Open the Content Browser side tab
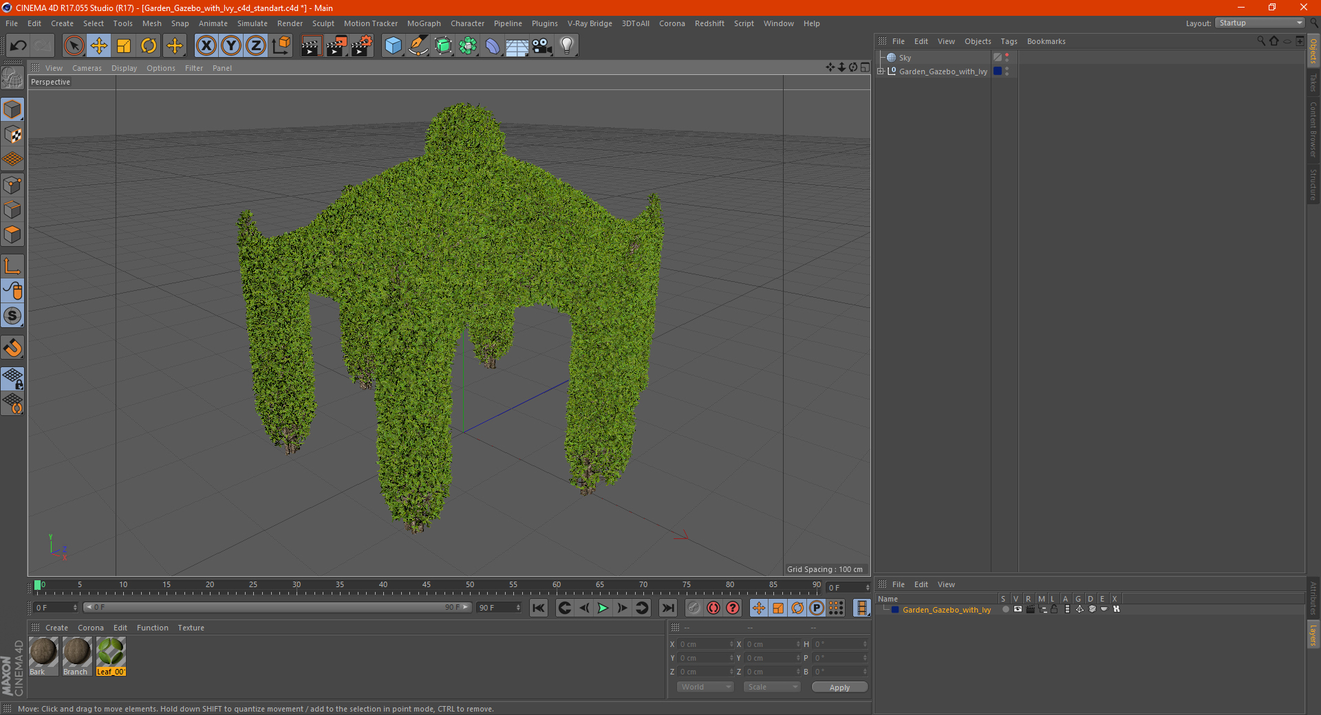Screen dimensions: 1321x715 [1313, 129]
